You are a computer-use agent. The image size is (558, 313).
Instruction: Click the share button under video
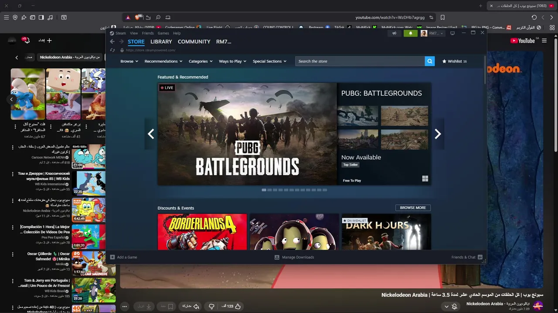pyautogui.click(x=190, y=306)
